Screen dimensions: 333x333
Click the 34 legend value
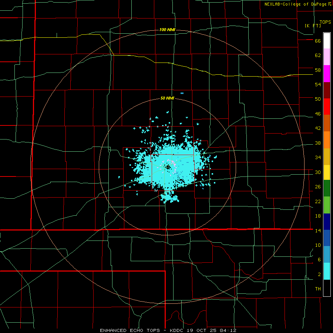318,158
